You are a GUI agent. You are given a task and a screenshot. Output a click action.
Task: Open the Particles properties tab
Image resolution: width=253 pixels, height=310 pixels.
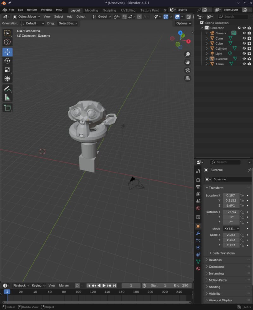click(198, 240)
